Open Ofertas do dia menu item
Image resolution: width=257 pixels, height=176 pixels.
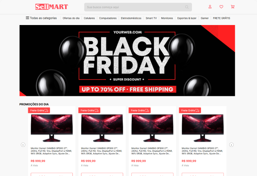[71, 18]
